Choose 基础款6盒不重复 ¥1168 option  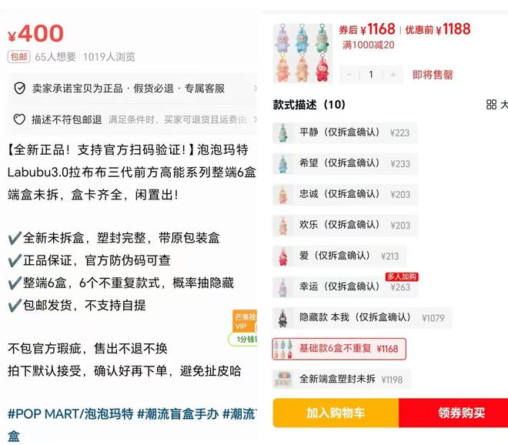339,349
